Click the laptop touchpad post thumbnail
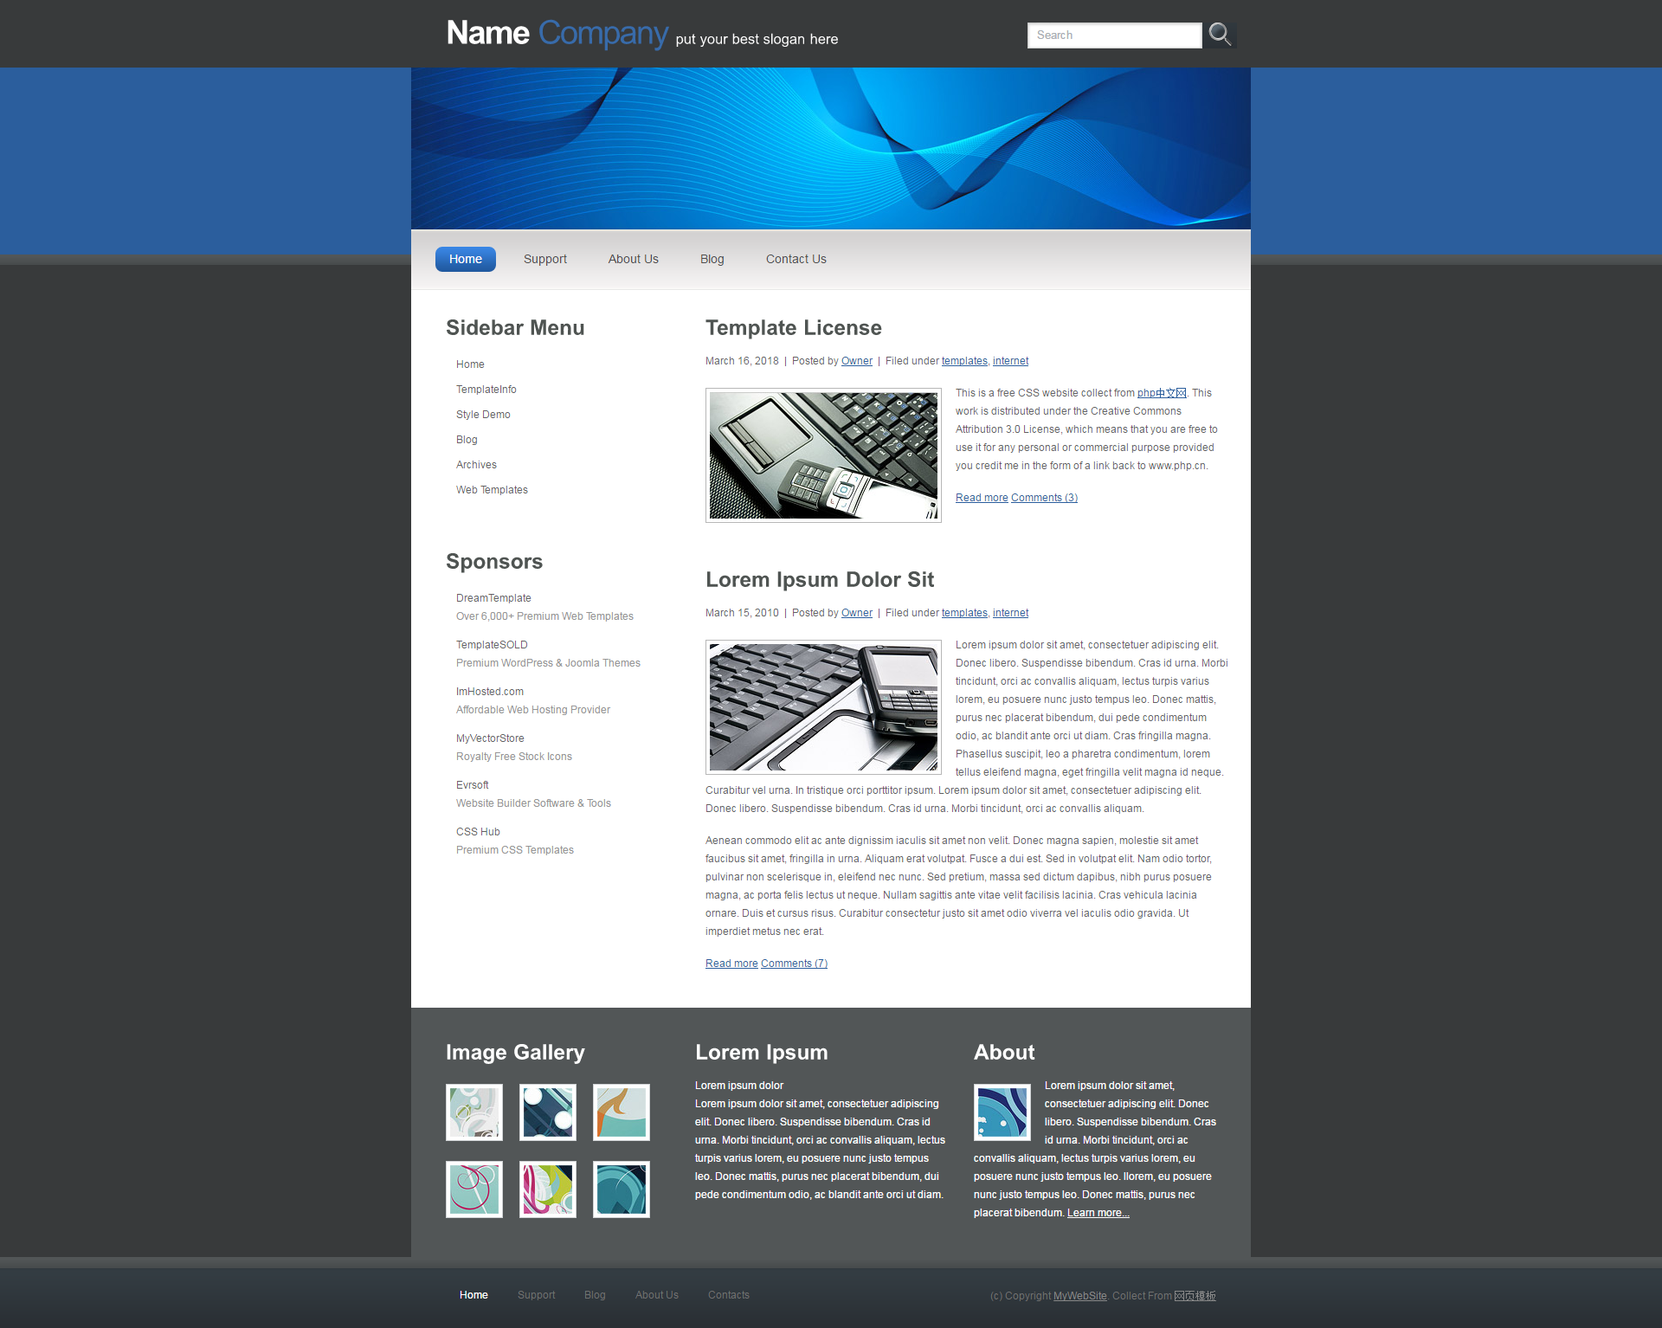This screenshot has height=1328, width=1662. [x=823, y=455]
